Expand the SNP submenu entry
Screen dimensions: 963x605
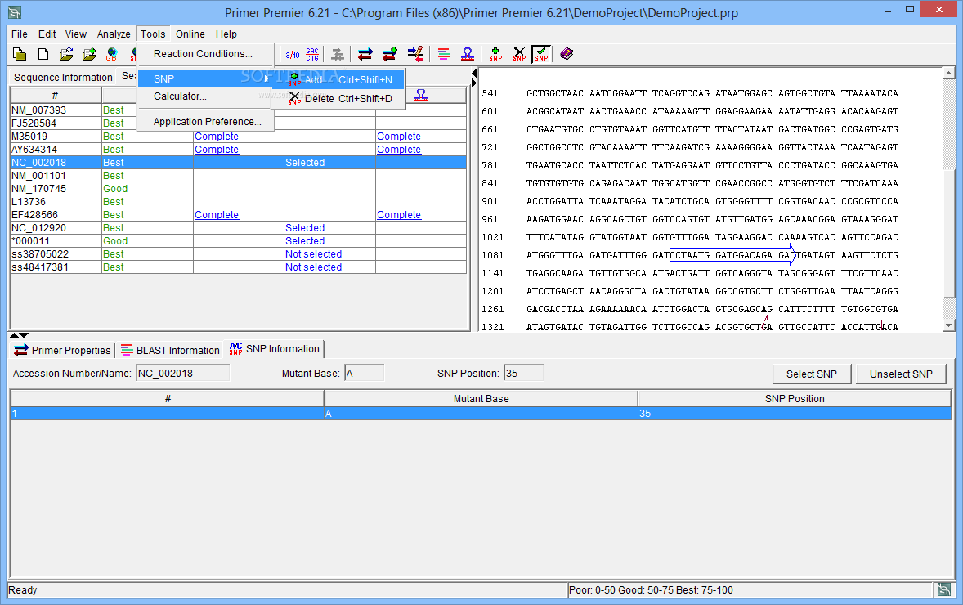pos(205,79)
